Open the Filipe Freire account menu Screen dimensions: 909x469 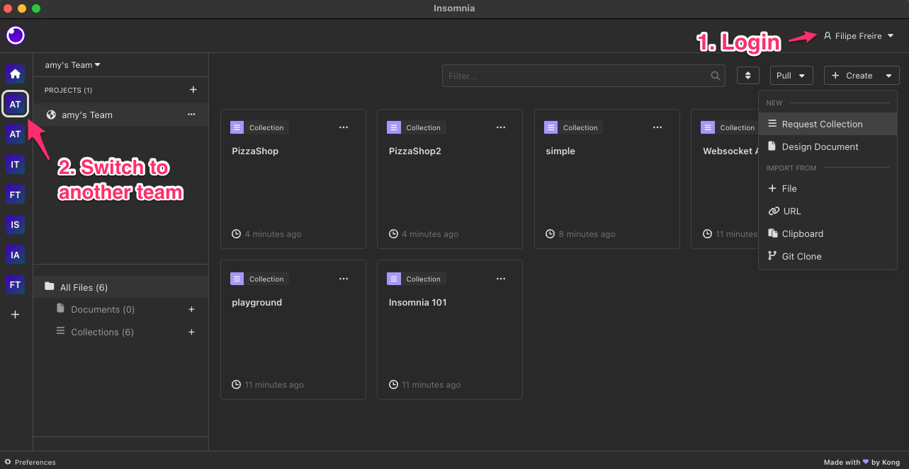[x=859, y=36]
